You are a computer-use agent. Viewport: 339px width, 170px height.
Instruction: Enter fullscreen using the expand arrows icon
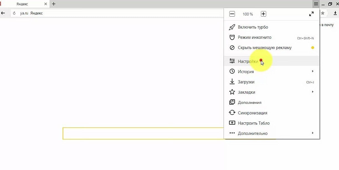311,14
